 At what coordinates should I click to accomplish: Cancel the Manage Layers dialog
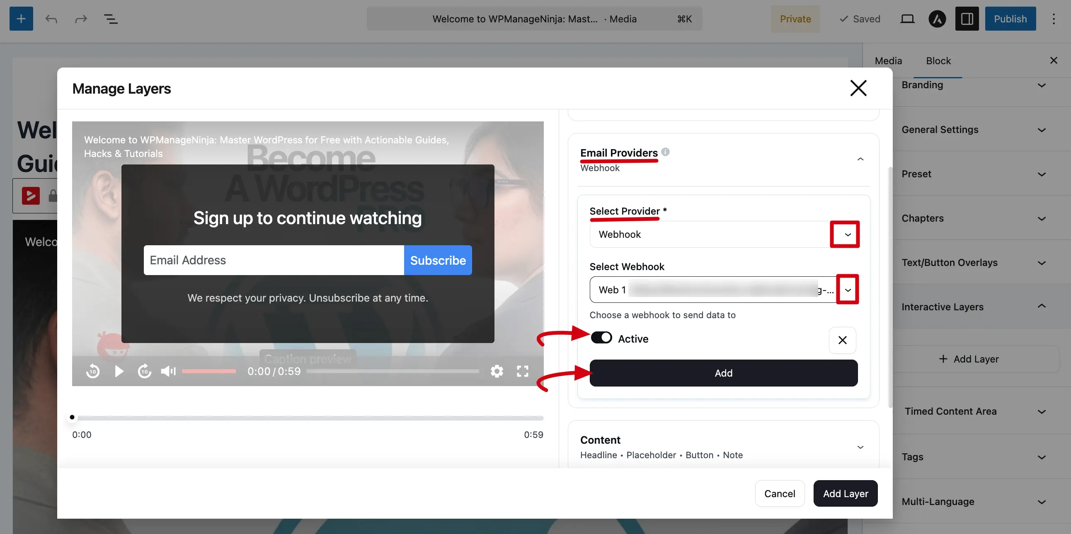pos(780,493)
